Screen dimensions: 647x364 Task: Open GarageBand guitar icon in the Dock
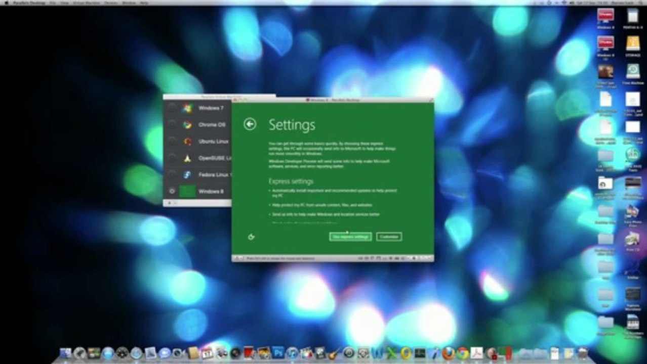tap(334, 353)
